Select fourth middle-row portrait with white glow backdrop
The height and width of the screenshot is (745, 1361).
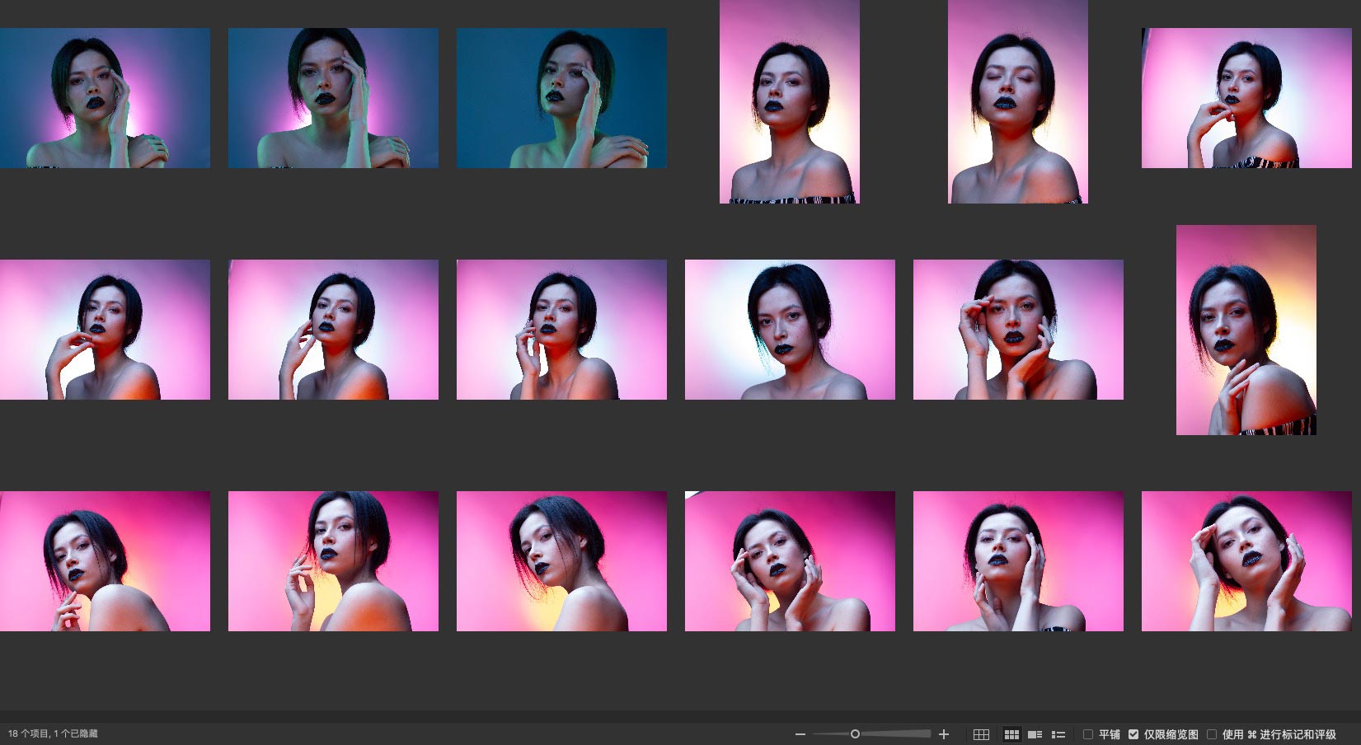coord(790,330)
